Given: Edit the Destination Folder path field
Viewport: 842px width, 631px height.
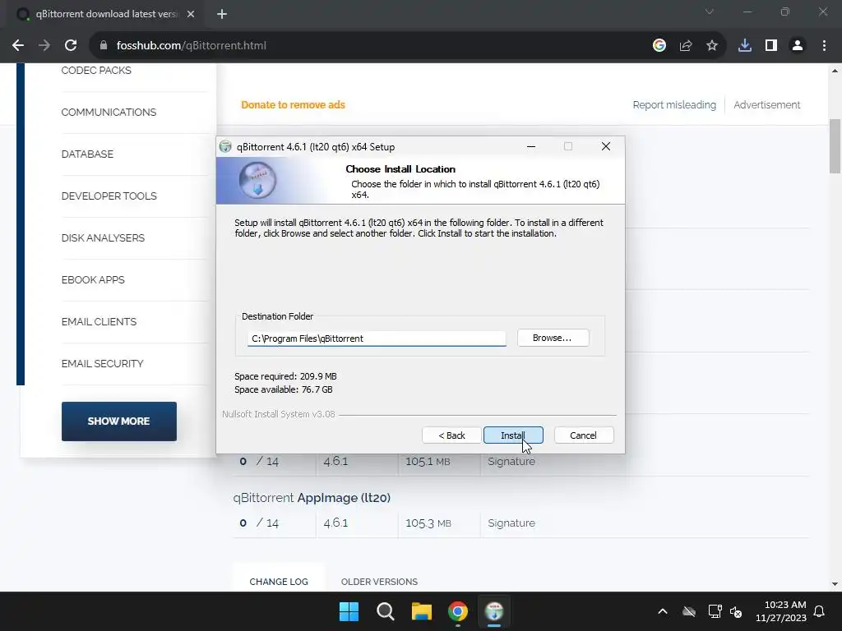Looking at the screenshot, I should tap(377, 338).
